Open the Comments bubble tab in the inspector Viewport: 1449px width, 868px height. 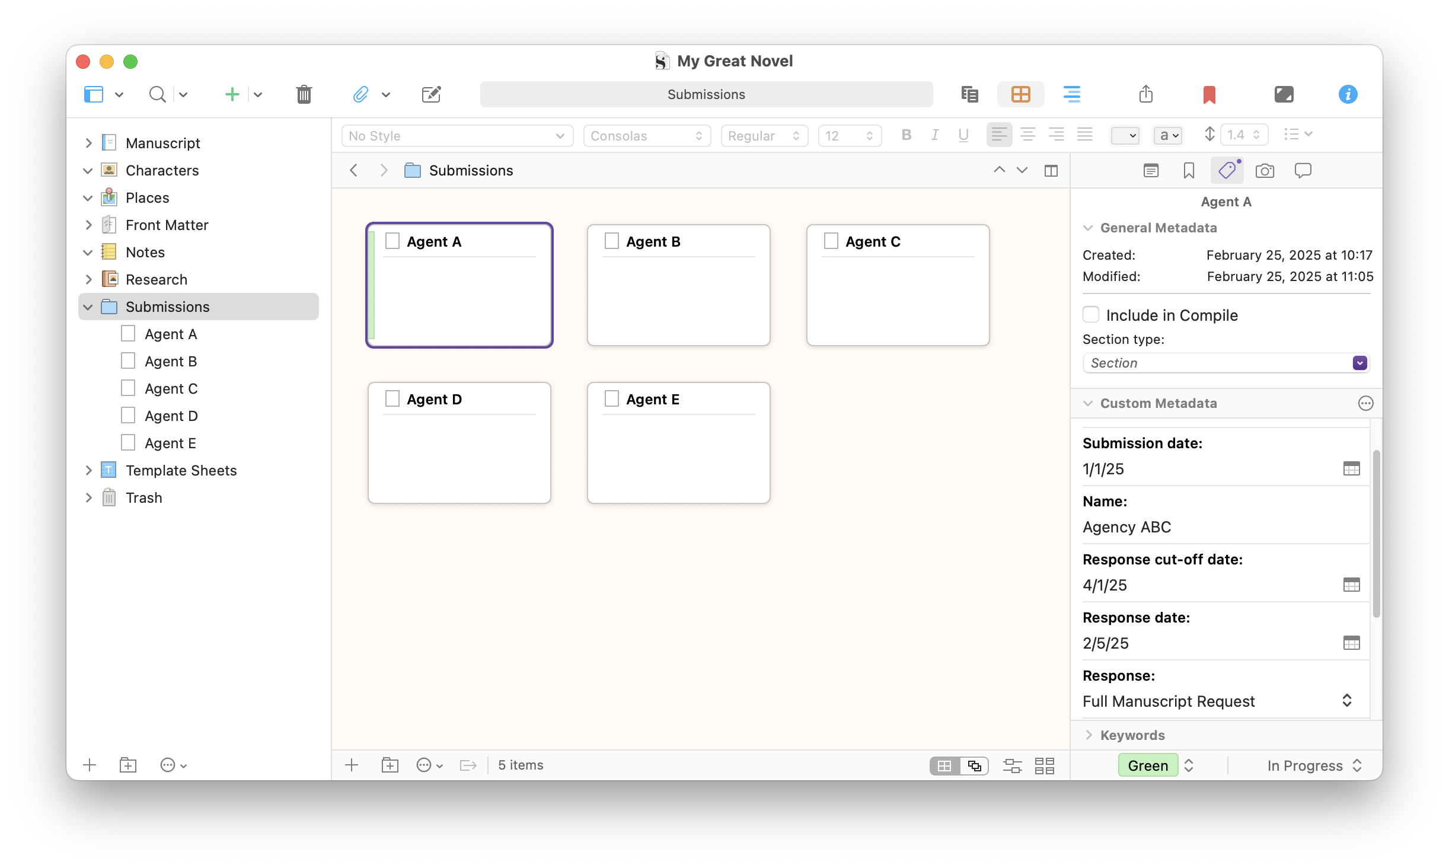click(x=1303, y=171)
